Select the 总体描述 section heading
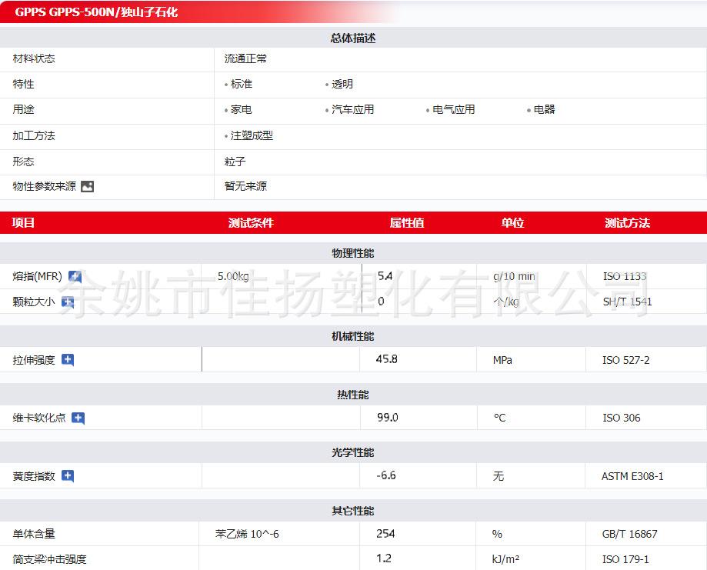 click(x=353, y=38)
